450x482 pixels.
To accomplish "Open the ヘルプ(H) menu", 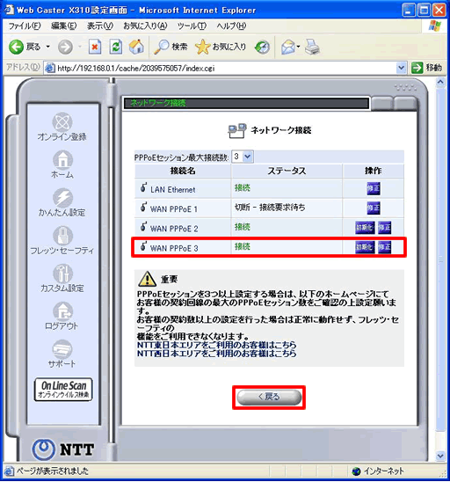I will pyautogui.click(x=231, y=26).
